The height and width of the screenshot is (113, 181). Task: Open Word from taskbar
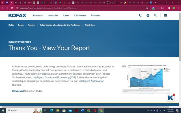click(82, 110)
